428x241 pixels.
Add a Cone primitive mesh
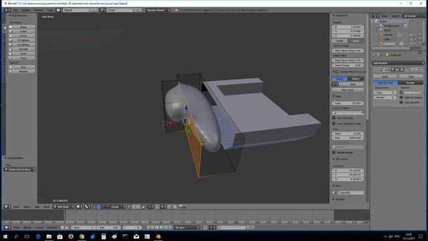tap(21, 54)
